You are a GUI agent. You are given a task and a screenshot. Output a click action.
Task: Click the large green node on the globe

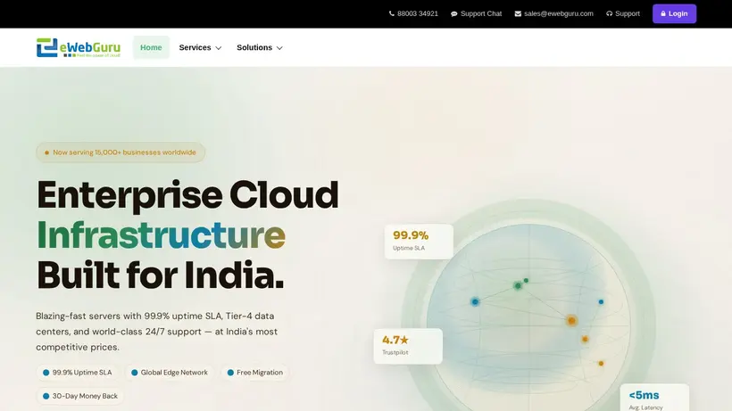pos(517,285)
